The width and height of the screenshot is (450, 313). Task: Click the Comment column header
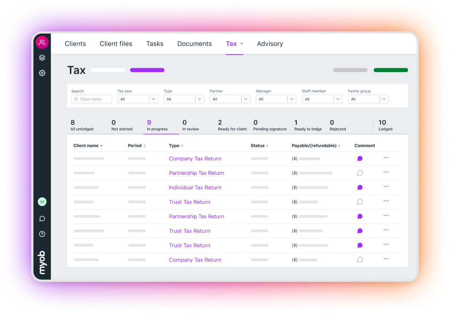(365, 146)
